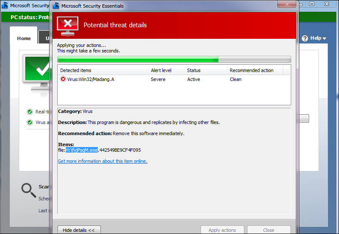
Task: Select the Virus:Win32/Madang.A row
Action: coord(174,79)
